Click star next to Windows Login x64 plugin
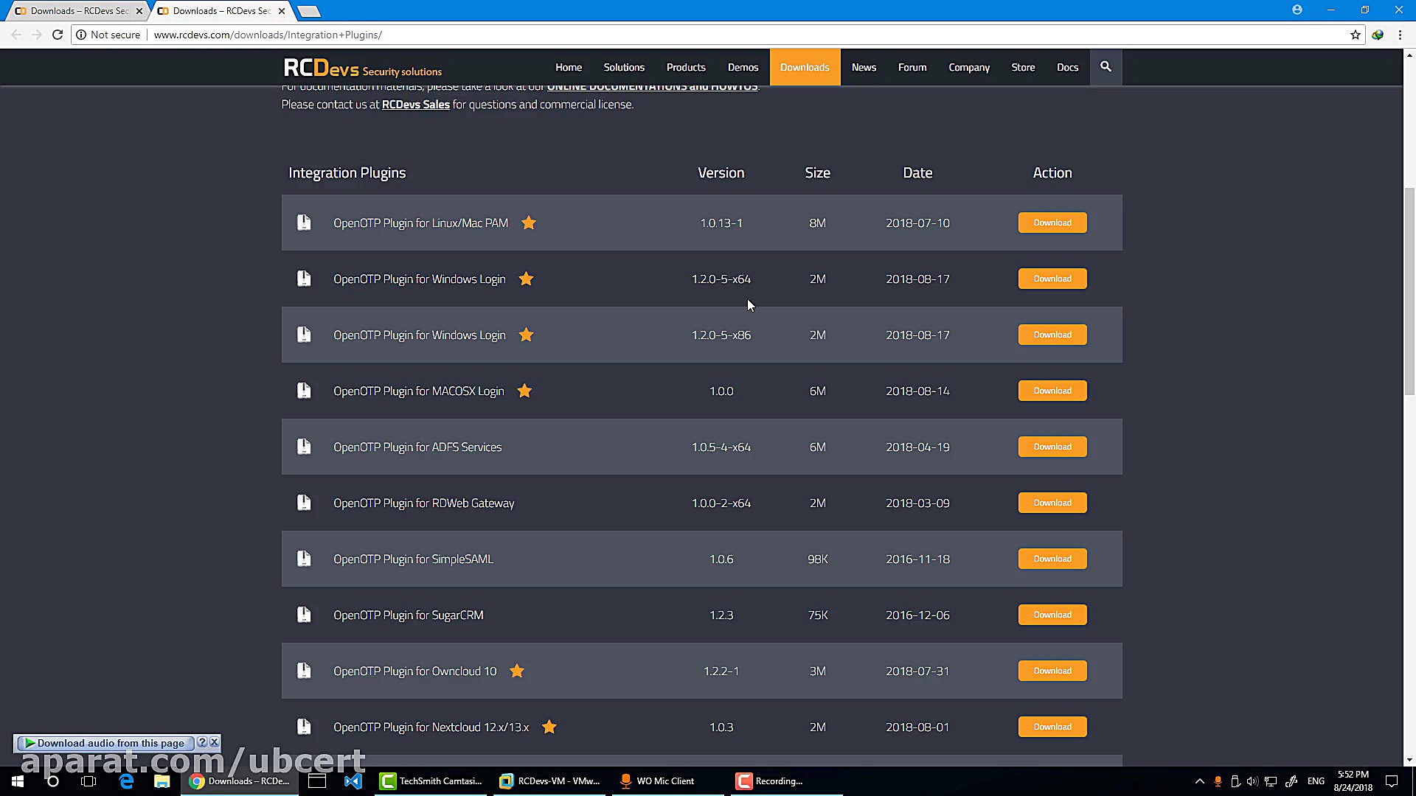 (526, 279)
